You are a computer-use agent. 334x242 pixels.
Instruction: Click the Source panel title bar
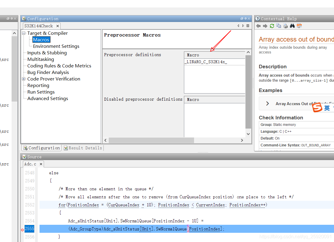[177, 157]
